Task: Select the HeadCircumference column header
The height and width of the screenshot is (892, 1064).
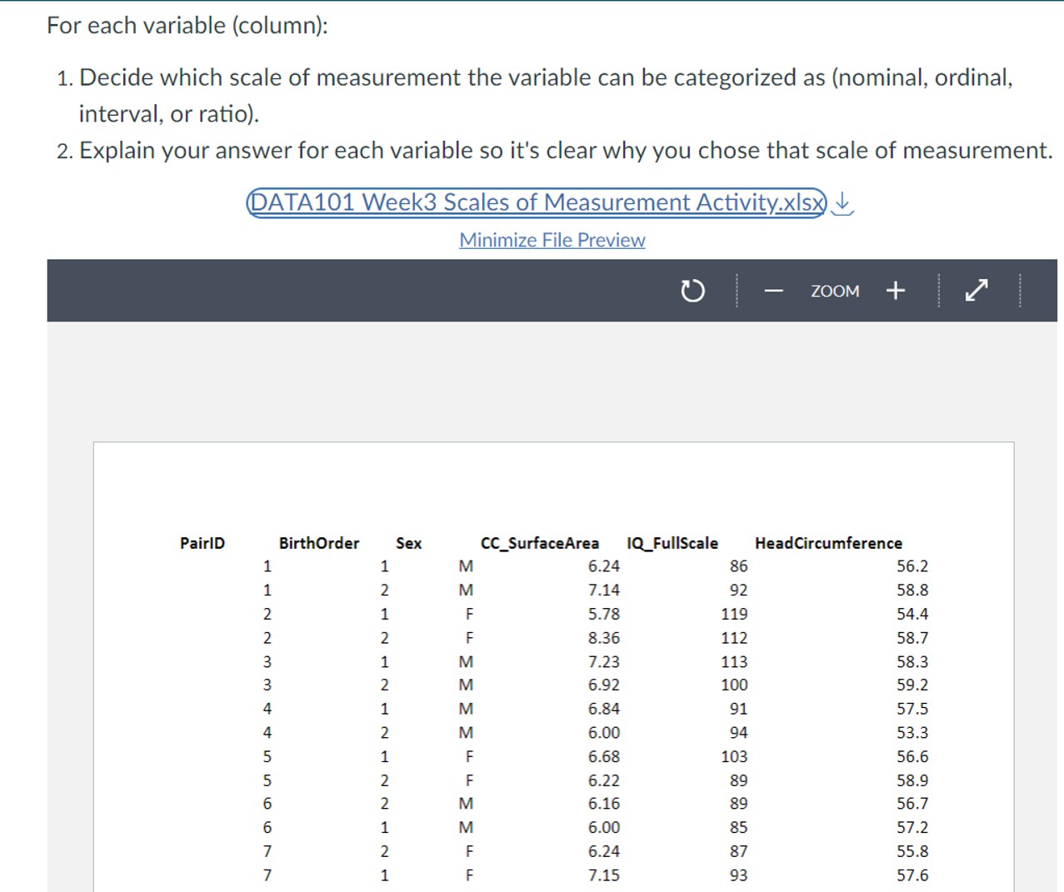Action: pos(828,542)
